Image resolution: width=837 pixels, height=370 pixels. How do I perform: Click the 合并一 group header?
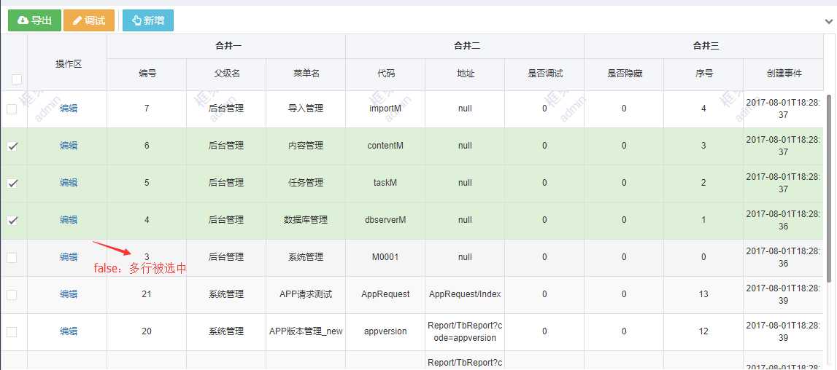pyautogui.click(x=226, y=47)
